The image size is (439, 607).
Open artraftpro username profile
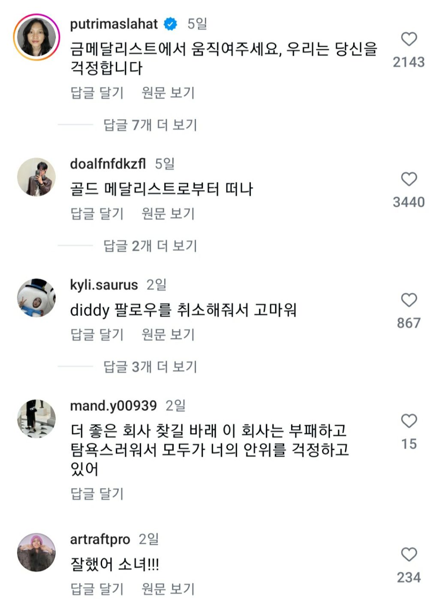coord(100,539)
